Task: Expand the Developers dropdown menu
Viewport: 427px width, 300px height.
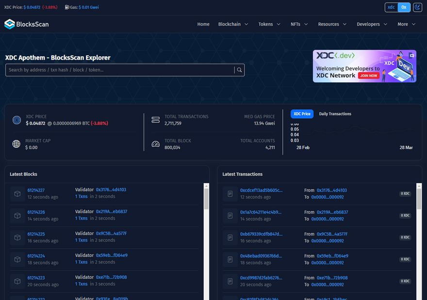Action: tap(372, 24)
